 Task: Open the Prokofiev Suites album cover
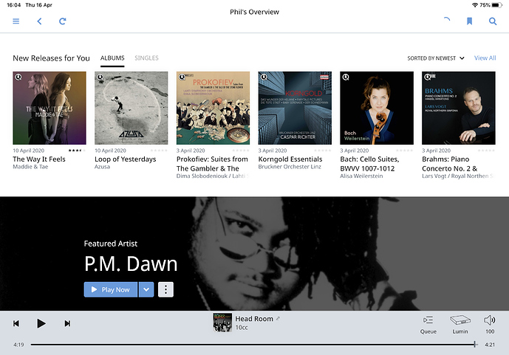[x=213, y=108]
